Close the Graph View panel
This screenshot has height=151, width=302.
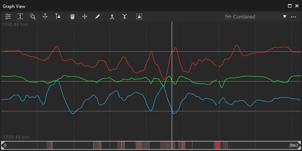(x=297, y=6)
